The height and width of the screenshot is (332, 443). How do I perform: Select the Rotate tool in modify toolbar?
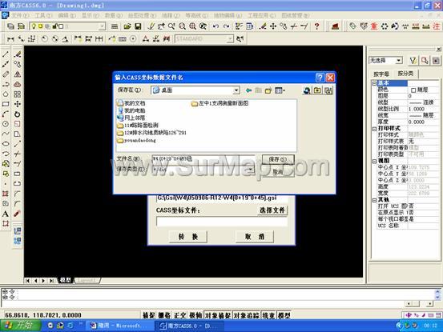tap(18, 114)
